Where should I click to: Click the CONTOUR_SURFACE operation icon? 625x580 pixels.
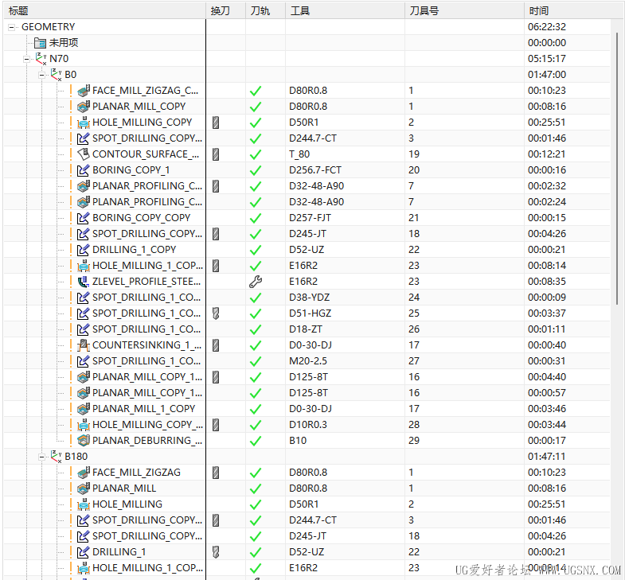click(84, 154)
